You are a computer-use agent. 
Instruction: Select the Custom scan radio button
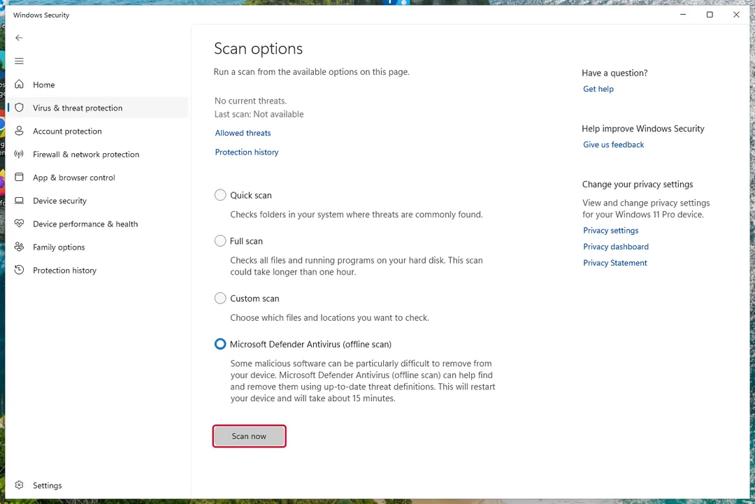click(x=220, y=298)
